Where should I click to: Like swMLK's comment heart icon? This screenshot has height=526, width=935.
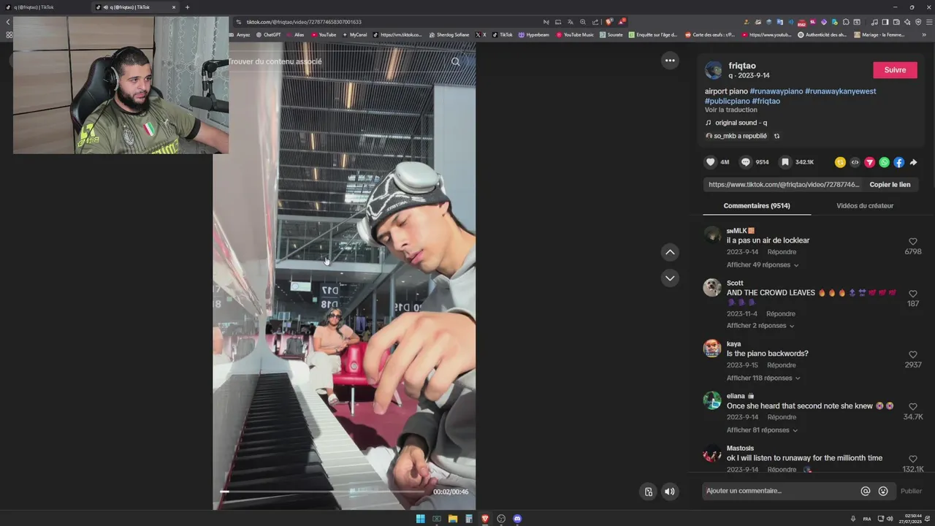coord(913,241)
